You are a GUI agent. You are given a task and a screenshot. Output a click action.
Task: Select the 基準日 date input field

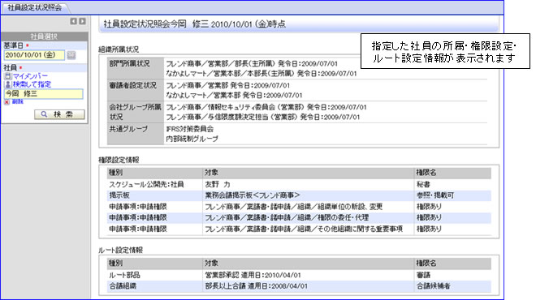(34, 55)
